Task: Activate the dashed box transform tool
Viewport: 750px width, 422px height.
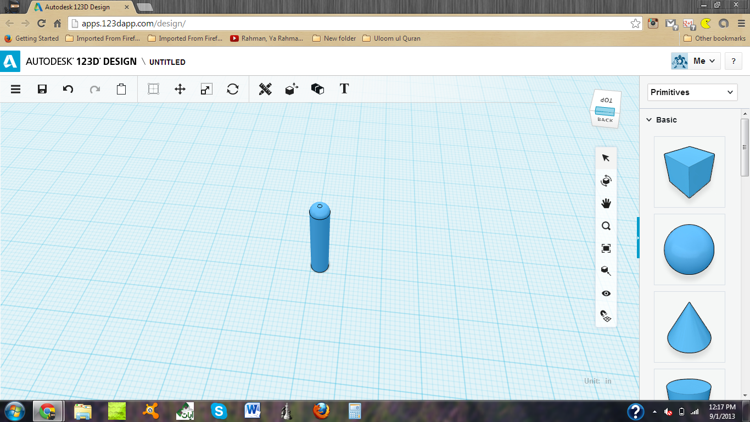Action: [x=153, y=89]
